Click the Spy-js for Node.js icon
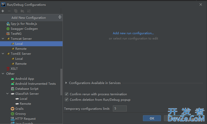Image resolution: width=207 pixels, height=124 pixels. pyautogui.click(x=8, y=24)
